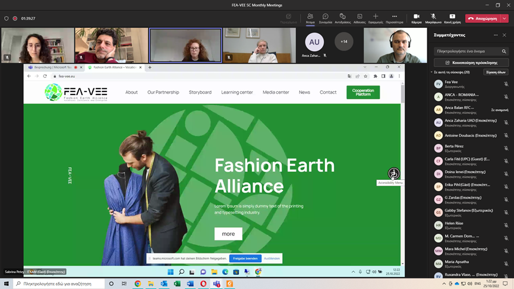Open the Media center menu item
This screenshot has height=289, width=514.
[x=276, y=93]
